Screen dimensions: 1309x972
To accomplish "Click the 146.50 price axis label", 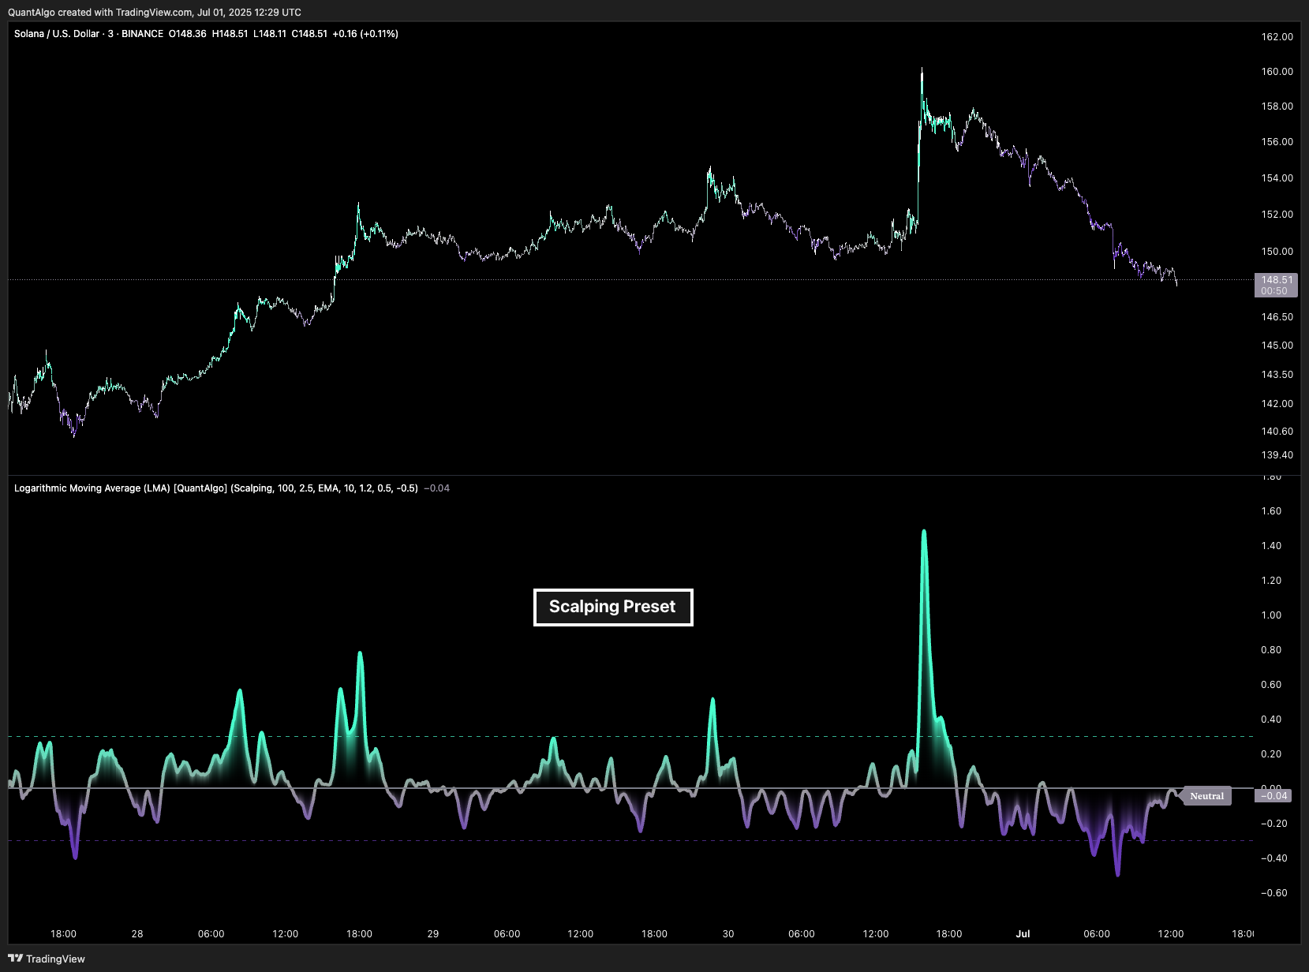I will point(1277,317).
